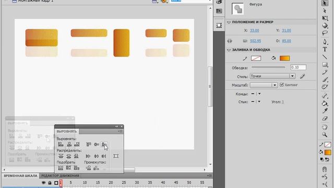Open the Масштаб dropdown
Screen dimensions: 334x188
pos(264,85)
